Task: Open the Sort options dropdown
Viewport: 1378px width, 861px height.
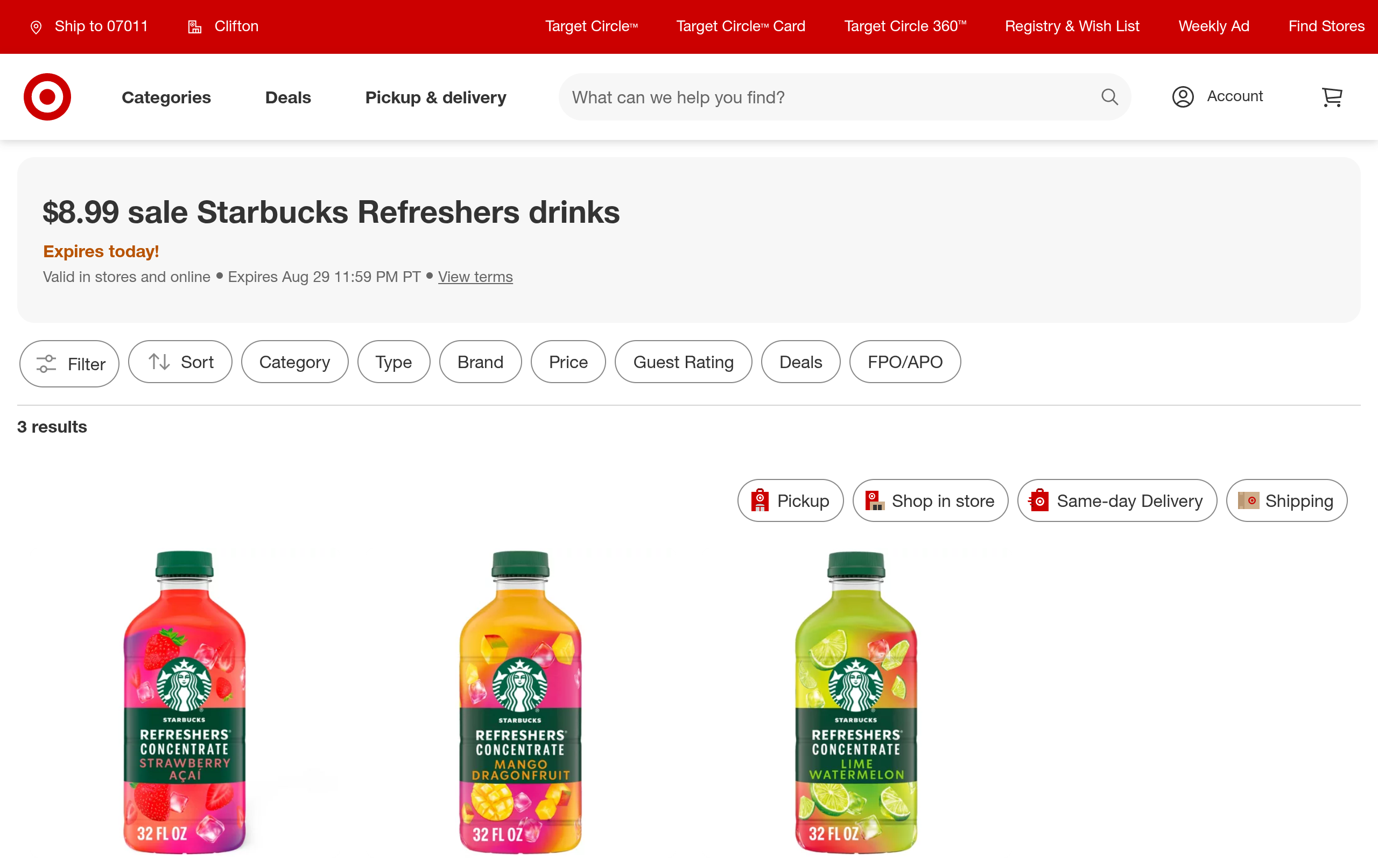Action: (180, 362)
